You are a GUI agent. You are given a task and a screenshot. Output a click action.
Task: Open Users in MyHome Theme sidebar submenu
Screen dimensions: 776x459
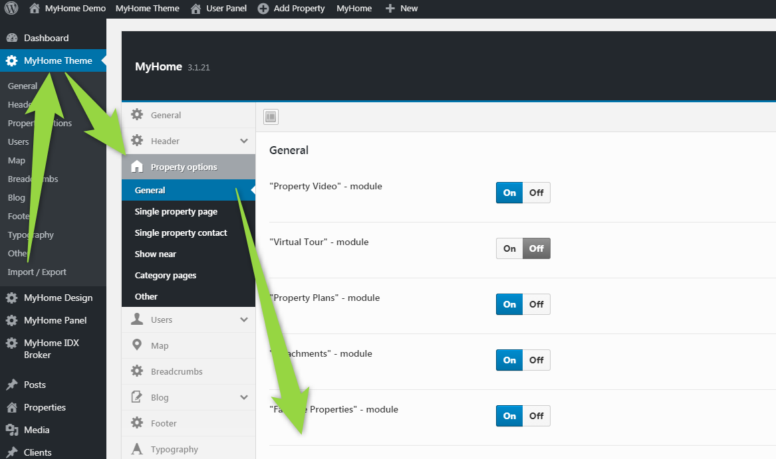click(19, 142)
